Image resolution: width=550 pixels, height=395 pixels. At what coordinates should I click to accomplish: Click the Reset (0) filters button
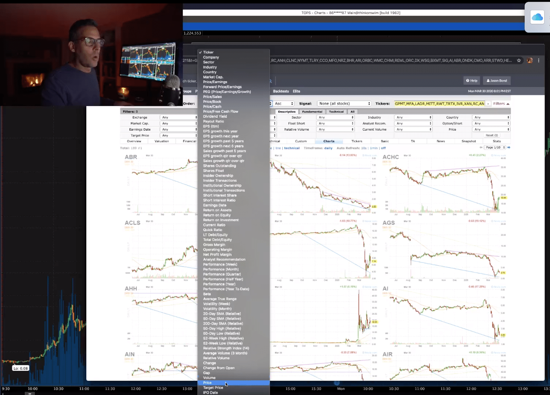click(492, 135)
